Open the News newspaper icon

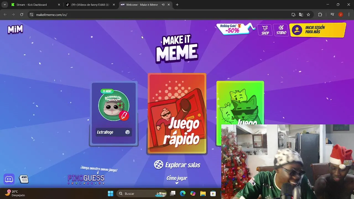(x=24, y=179)
